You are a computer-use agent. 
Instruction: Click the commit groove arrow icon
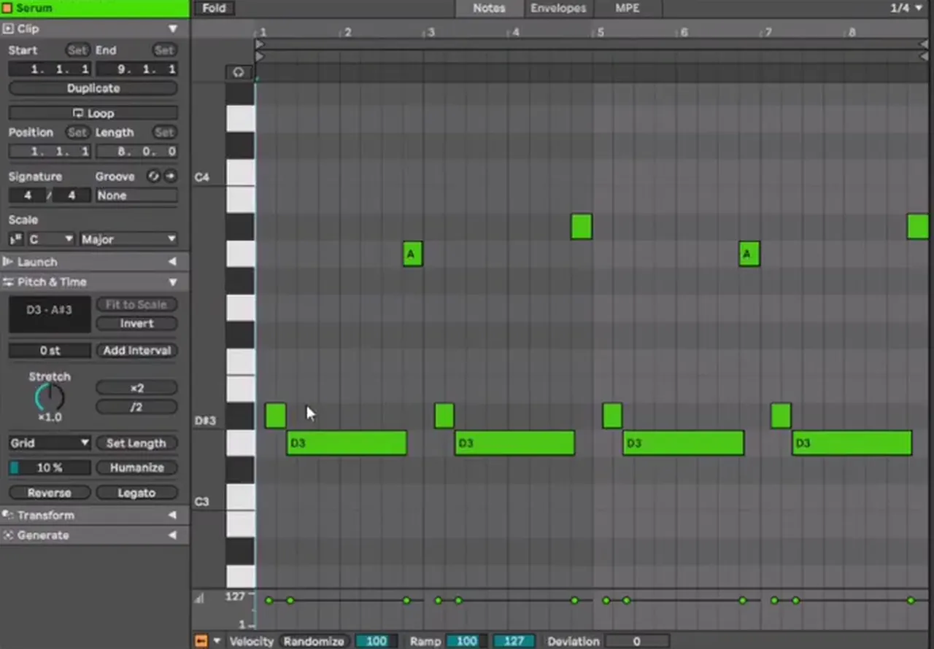pyautogui.click(x=170, y=176)
